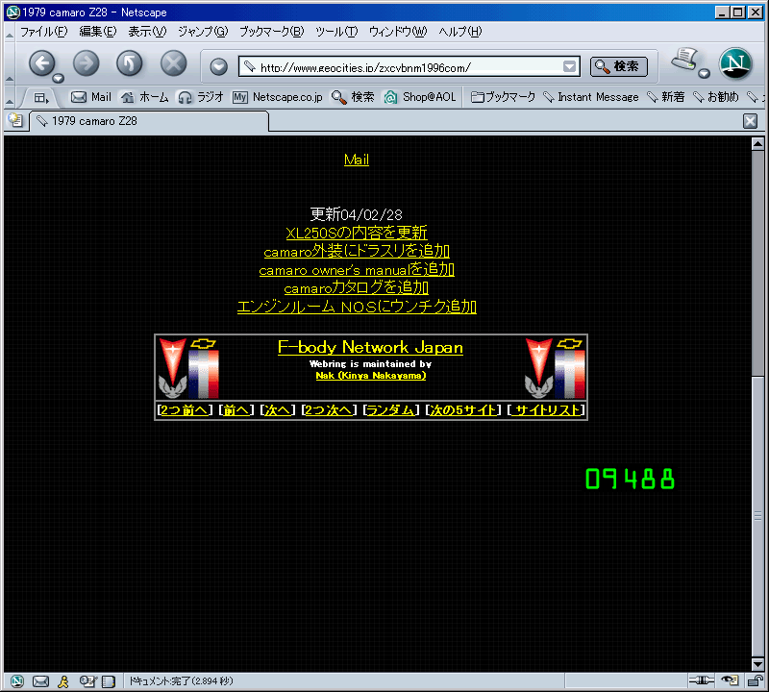Expand the URL address history dropdown
This screenshot has height=692, width=769.
pyautogui.click(x=569, y=66)
